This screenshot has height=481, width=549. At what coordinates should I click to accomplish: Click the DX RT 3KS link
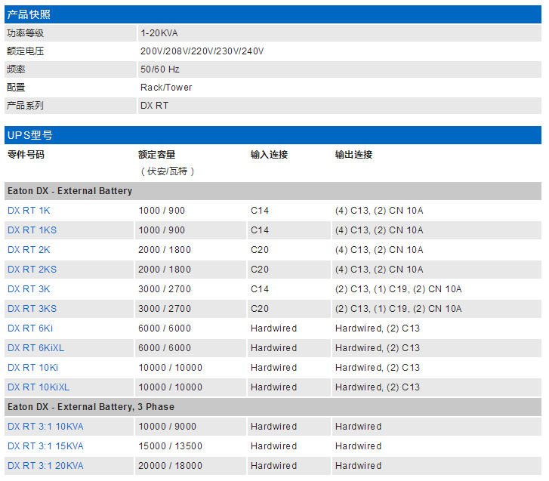[x=32, y=309]
